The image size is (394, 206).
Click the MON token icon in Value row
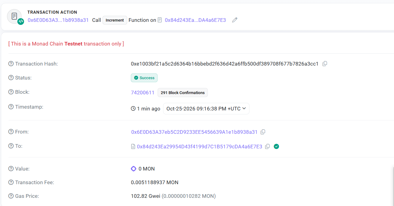pos(134,169)
